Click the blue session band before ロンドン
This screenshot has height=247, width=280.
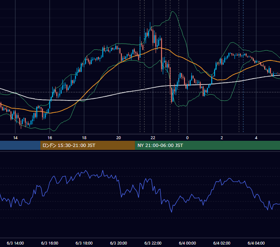(20, 145)
